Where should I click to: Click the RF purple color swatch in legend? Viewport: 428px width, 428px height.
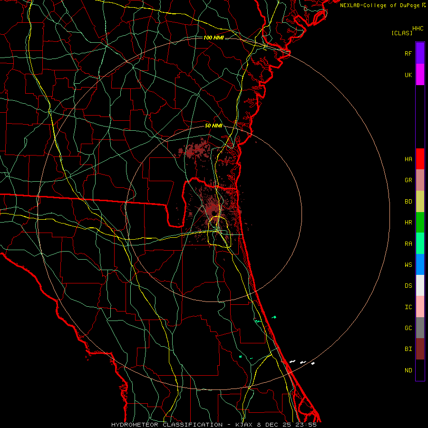pyautogui.click(x=420, y=53)
